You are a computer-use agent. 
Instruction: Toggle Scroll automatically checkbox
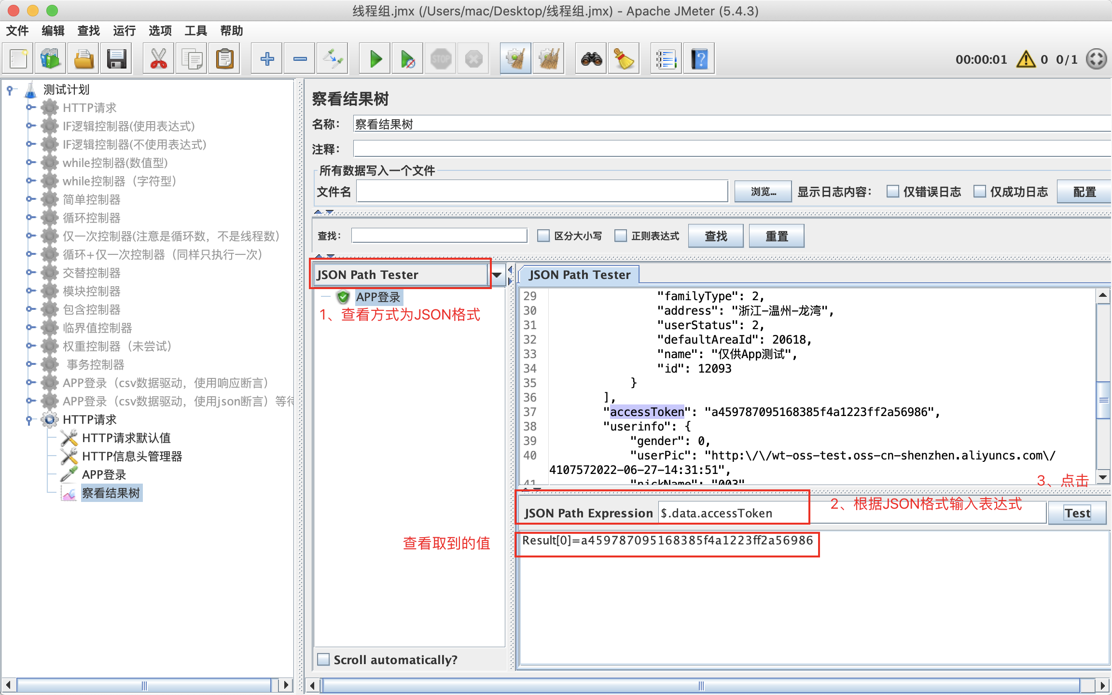[x=323, y=659]
